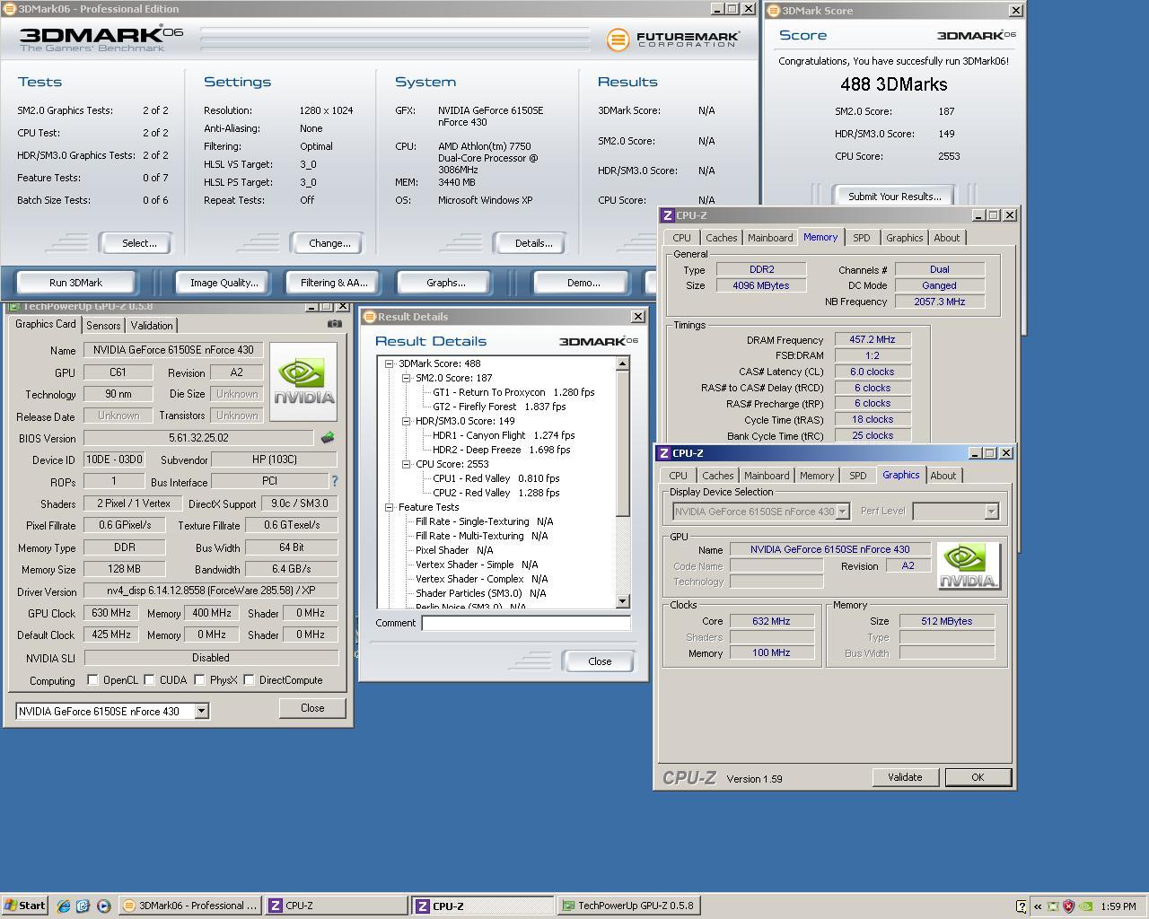Click the CPU-Z Memory window title icon
Screen dimensions: 1149x919
667,215
